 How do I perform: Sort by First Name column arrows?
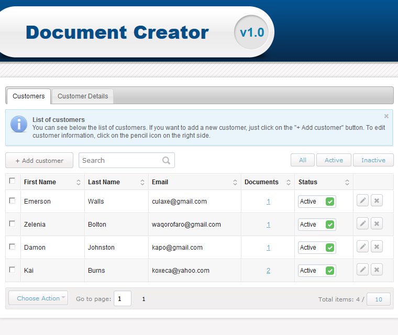(79, 182)
